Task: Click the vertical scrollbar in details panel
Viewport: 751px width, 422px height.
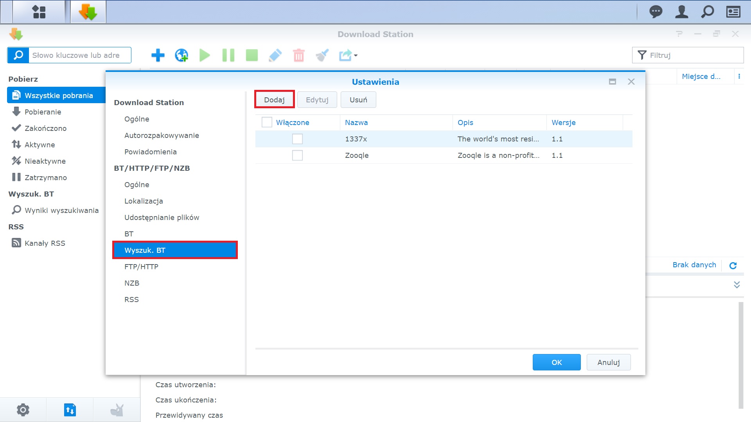Action: pyautogui.click(x=740, y=355)
